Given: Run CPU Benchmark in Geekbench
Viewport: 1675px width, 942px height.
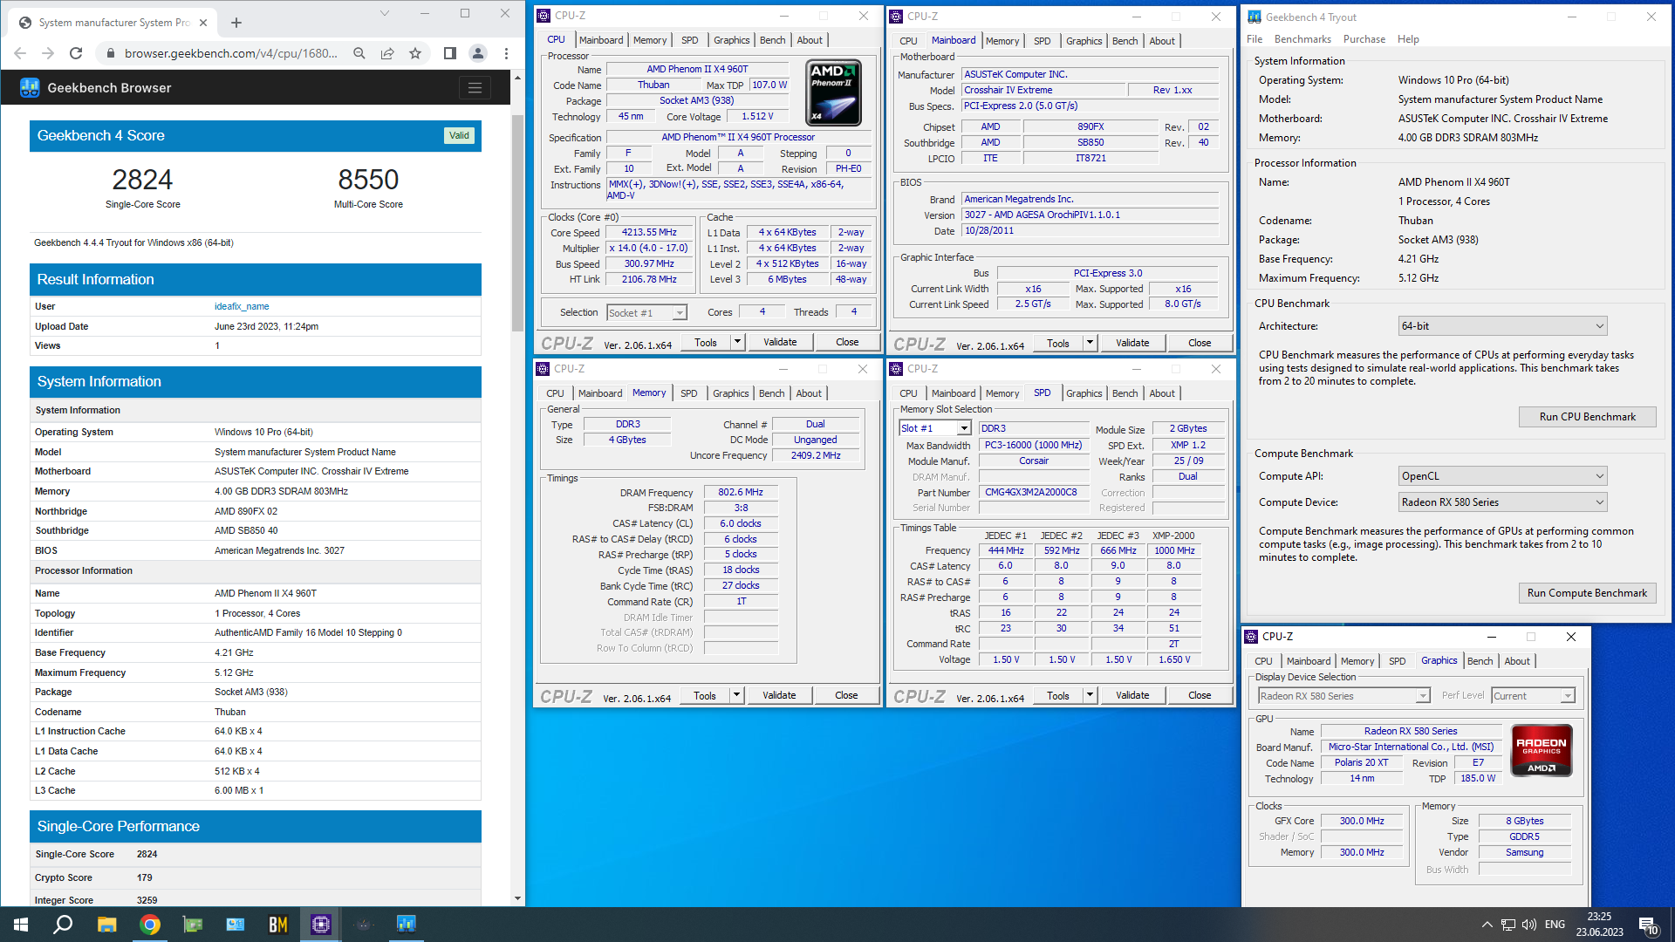Looking at the screenshot, I should [1587, 417].
